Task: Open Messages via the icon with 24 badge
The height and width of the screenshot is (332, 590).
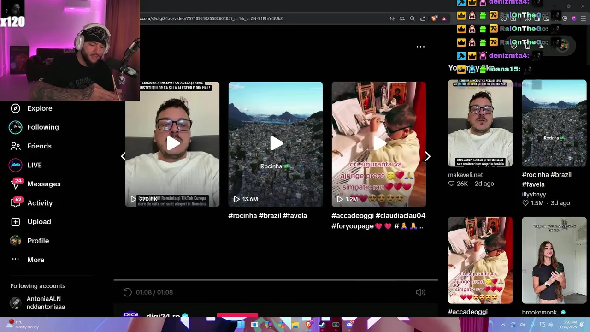Action: click(x=16, y=184)
